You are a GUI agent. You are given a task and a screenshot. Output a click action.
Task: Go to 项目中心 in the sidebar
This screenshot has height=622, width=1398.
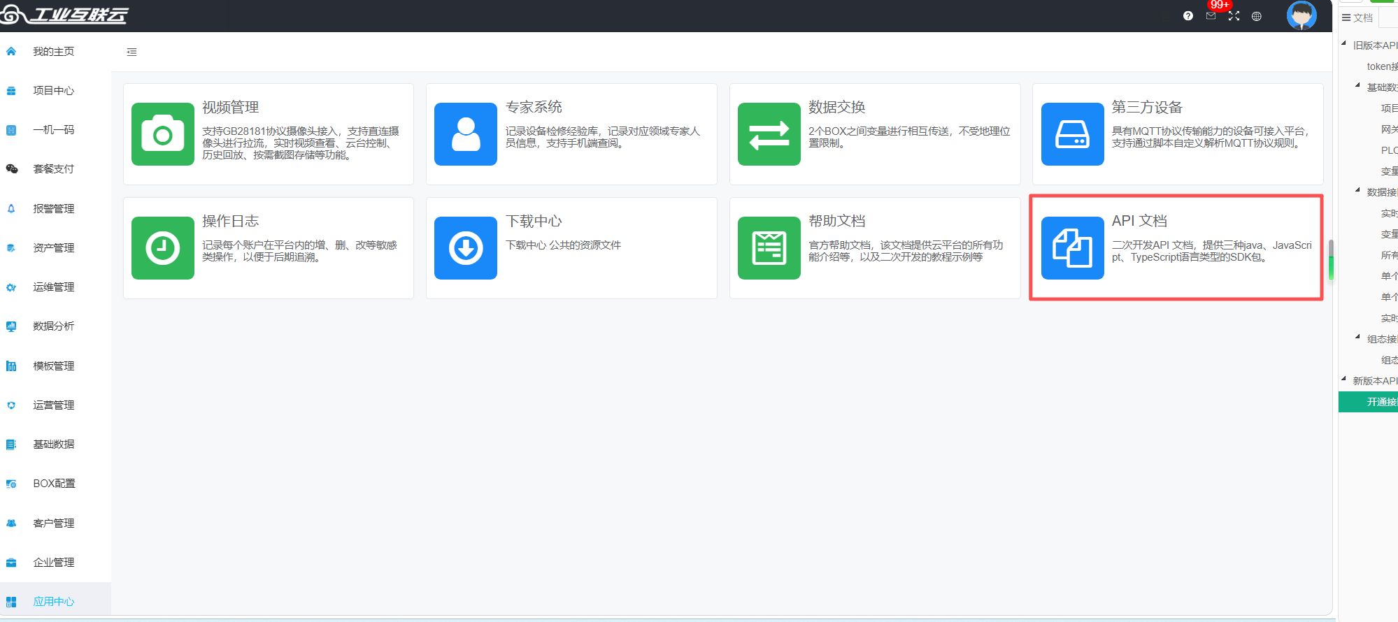coord(53,91)
